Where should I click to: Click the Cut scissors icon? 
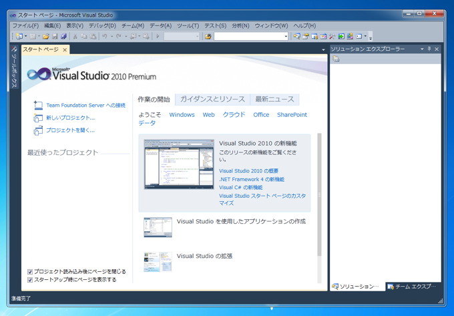[x=75, y=36]
